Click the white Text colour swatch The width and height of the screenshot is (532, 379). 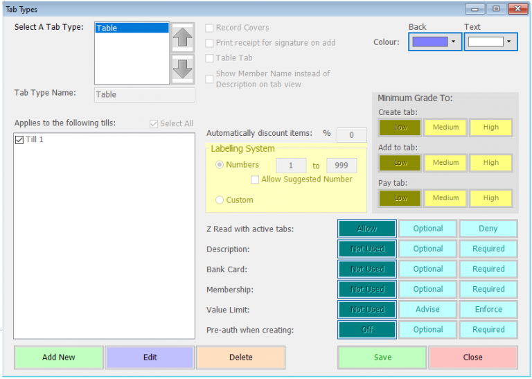tap(486, 42)
